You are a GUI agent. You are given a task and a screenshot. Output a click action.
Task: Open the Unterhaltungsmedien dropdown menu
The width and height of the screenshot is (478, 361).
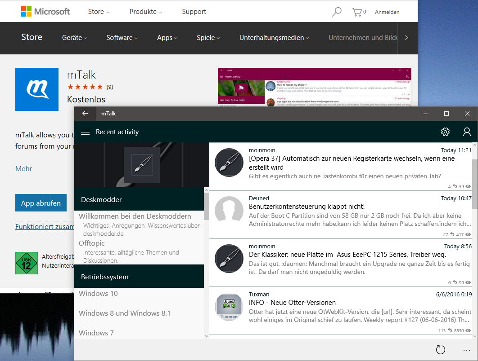274,38
